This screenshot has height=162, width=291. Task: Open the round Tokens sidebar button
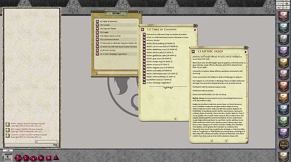[283, 144]
